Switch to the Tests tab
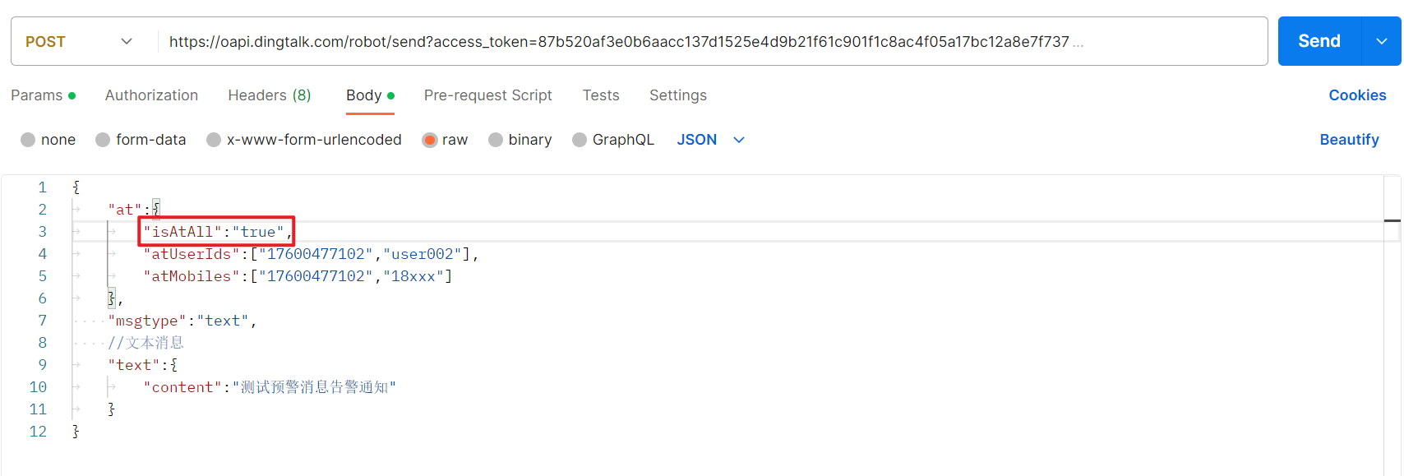This screenshot has width=1404, height=476. pyautogui.click(x=600, y=95)
